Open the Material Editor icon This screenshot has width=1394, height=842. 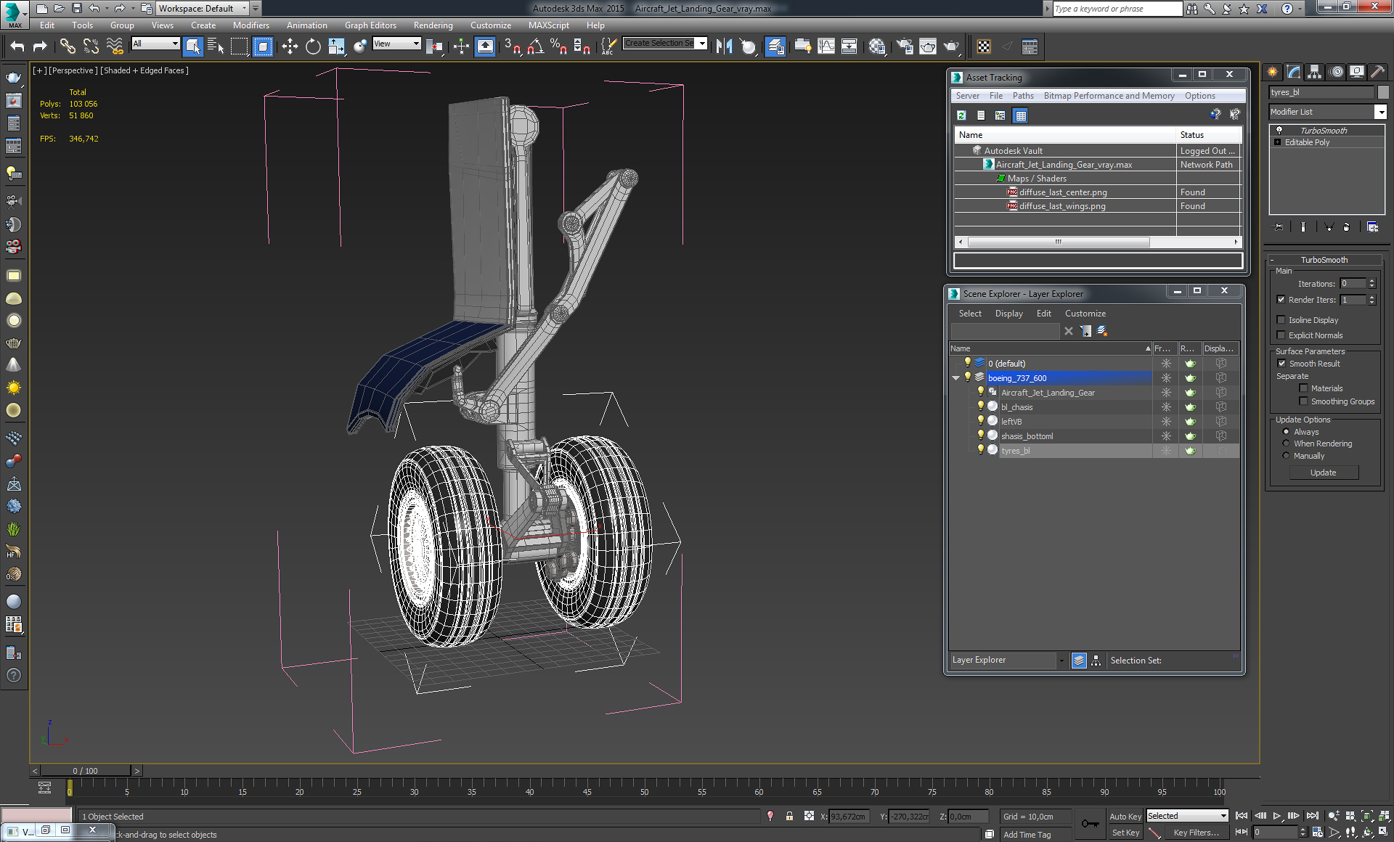876,47
